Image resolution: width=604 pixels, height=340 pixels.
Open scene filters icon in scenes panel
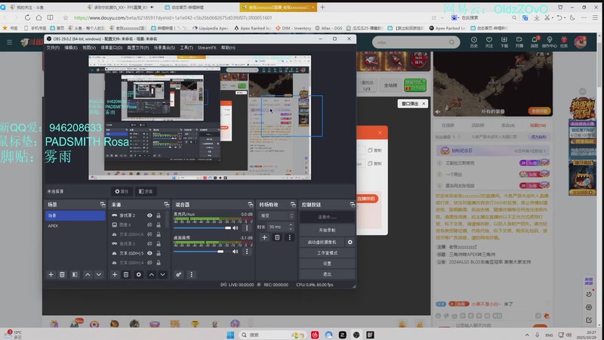pos(75,274)
